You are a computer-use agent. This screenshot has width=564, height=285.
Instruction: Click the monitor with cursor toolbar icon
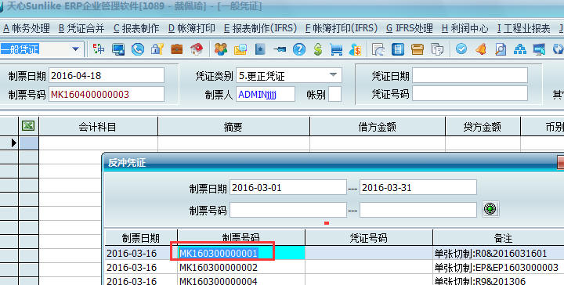tap(539, 49)
